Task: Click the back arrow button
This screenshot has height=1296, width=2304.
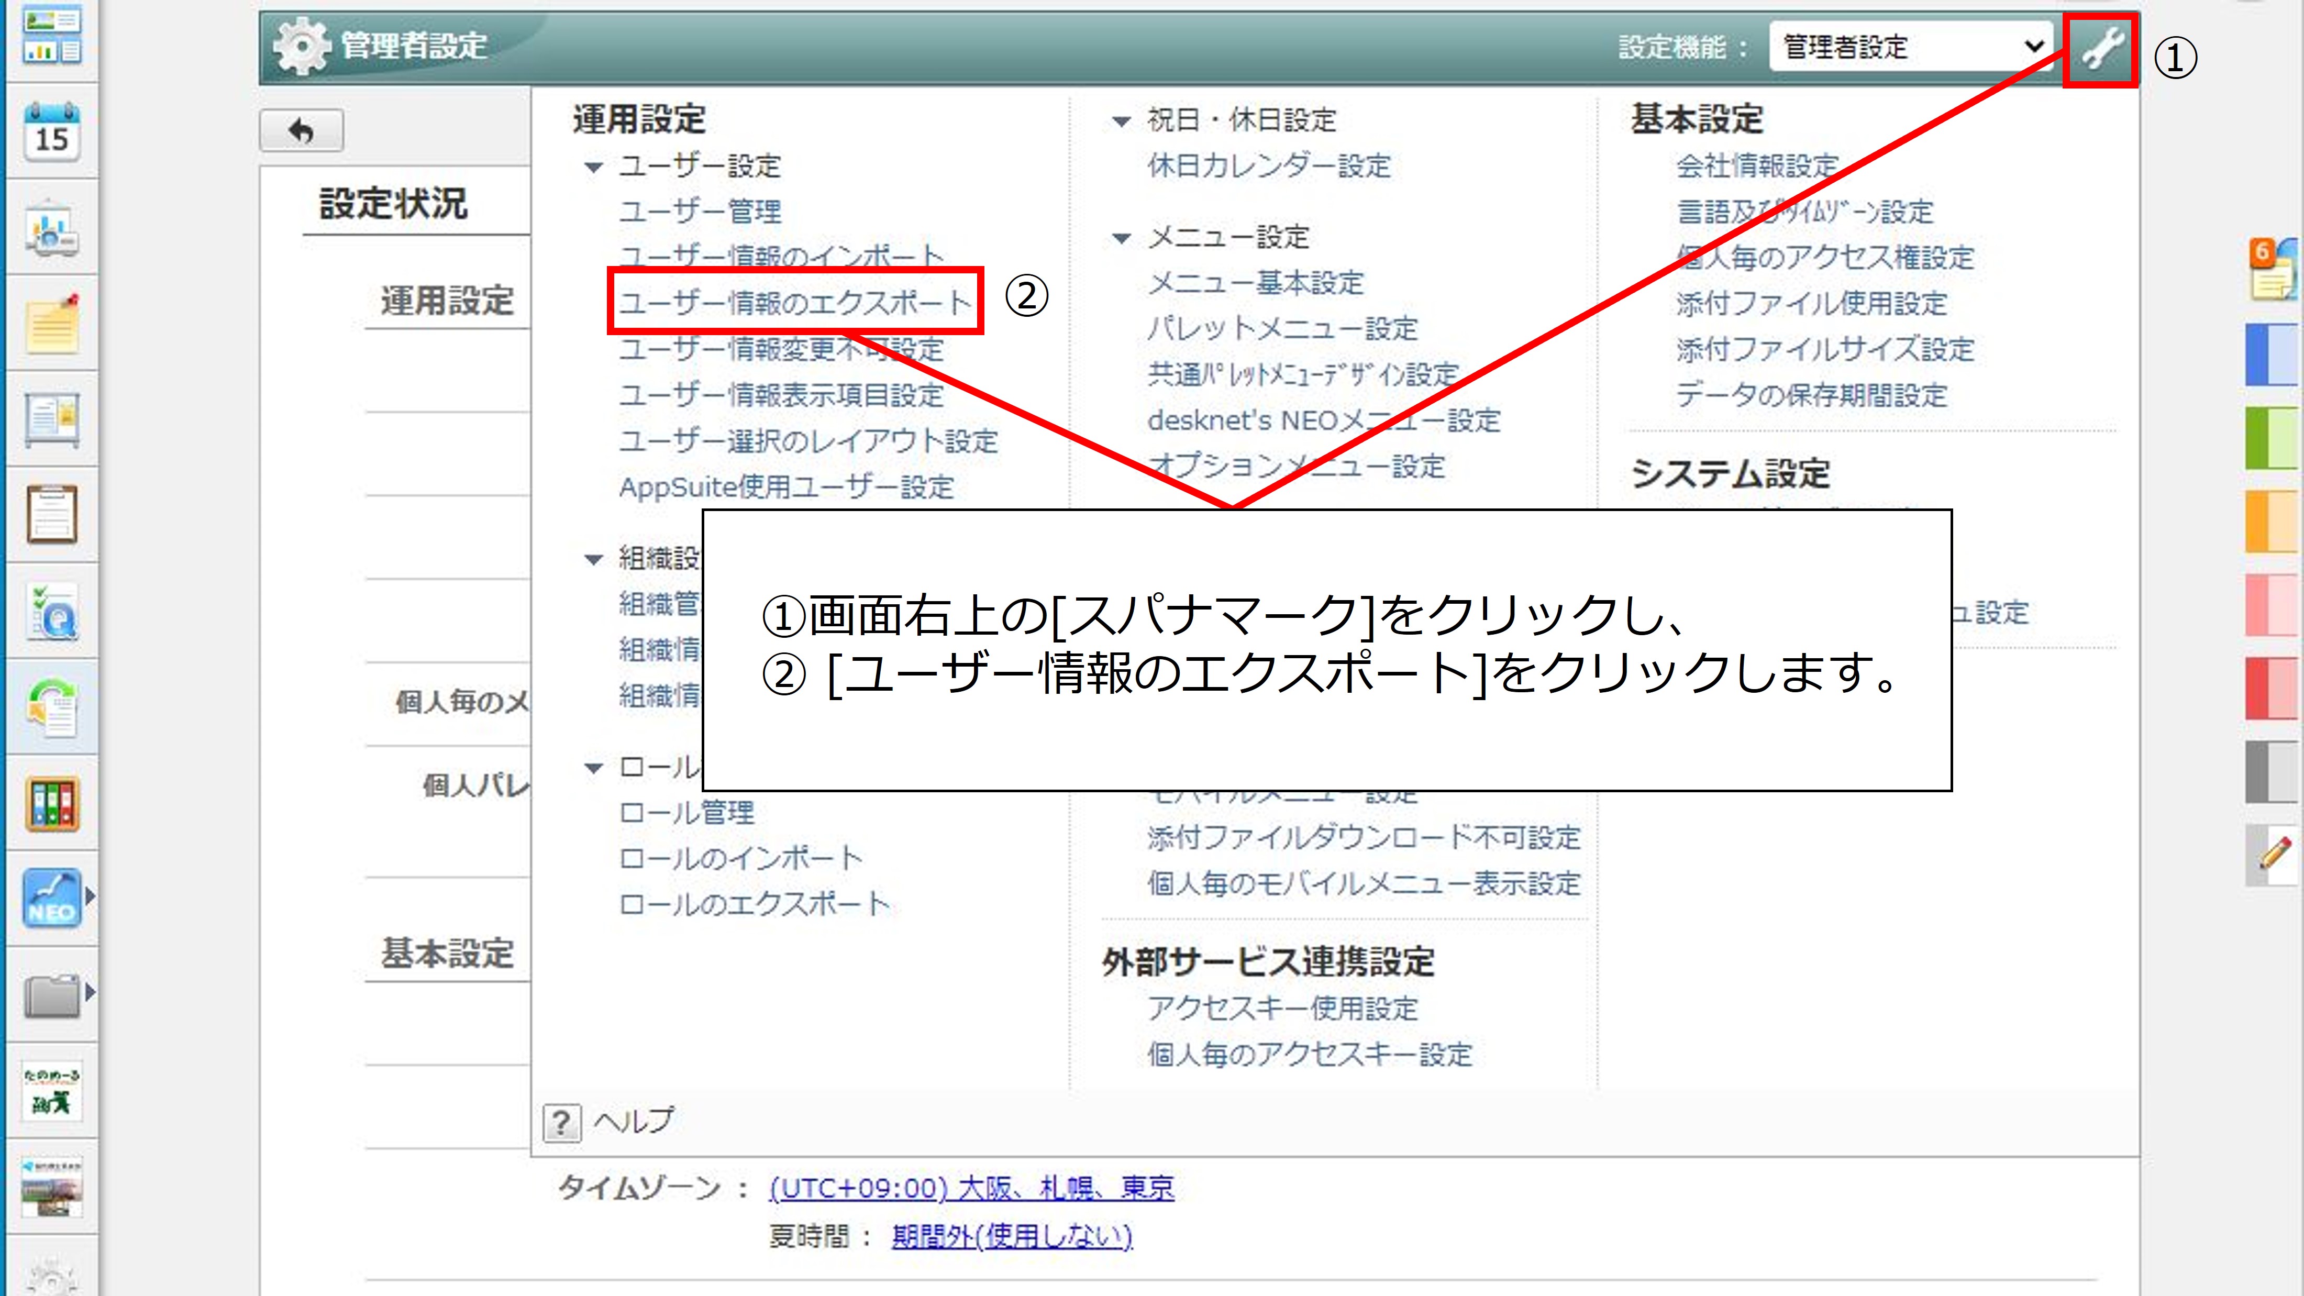Action: tap(302, 131)
